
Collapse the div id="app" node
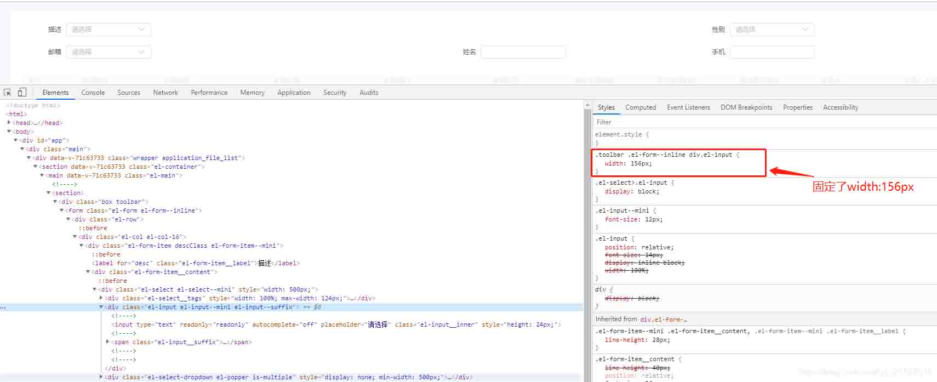[15, 140]
